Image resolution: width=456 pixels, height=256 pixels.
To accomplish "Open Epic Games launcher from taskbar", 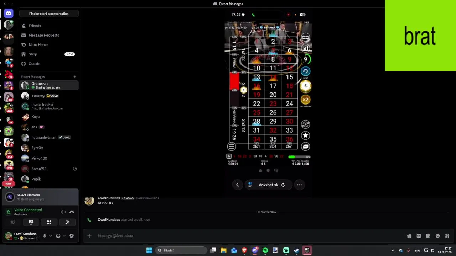I will [x=307, y=250].
